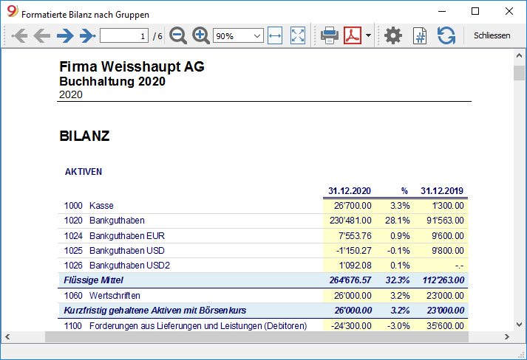The width and height of the screenshot is (527, 360).
Task: Open report settings gear icon
Action: (393, 35)
